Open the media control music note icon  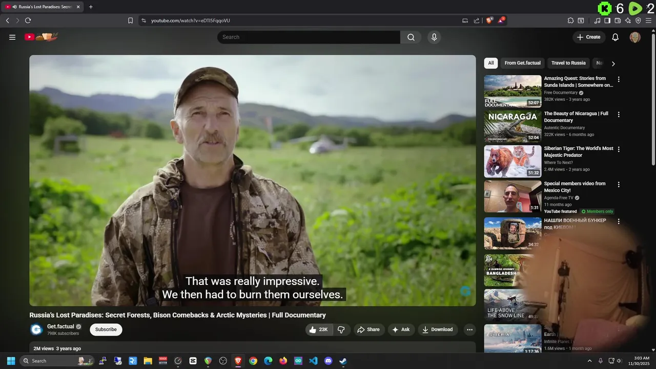pos(597,20)
